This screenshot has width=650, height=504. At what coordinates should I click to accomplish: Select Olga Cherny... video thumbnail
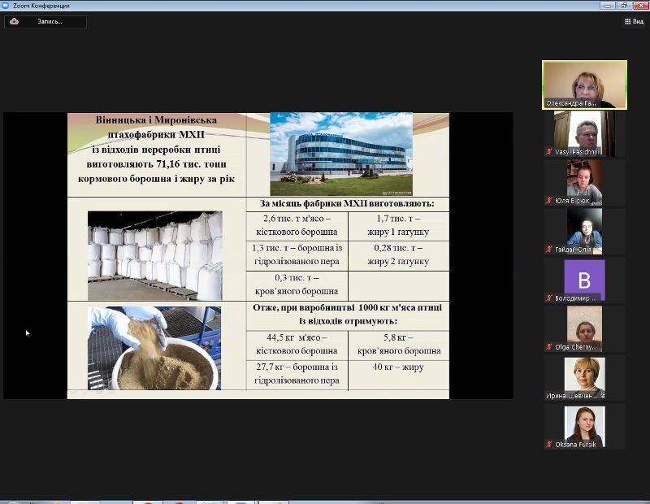point(584,329)
